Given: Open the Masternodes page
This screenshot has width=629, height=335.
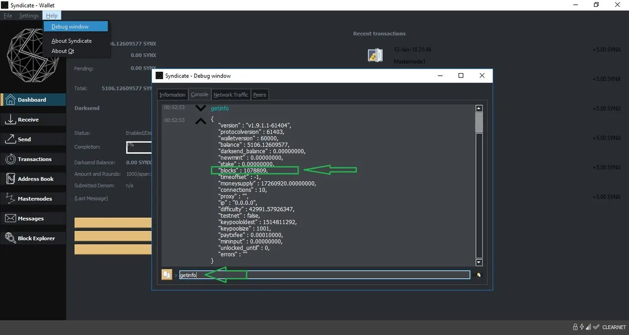Looking at the screenshot, I should tap(33, 199).
